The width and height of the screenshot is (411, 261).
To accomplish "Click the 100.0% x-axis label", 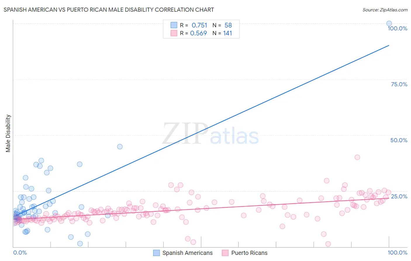I will pyautogui.click(x=397, y=253).
